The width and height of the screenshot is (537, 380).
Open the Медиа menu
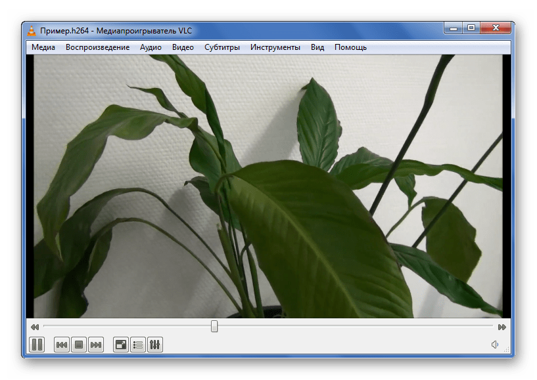pos(43,47)
